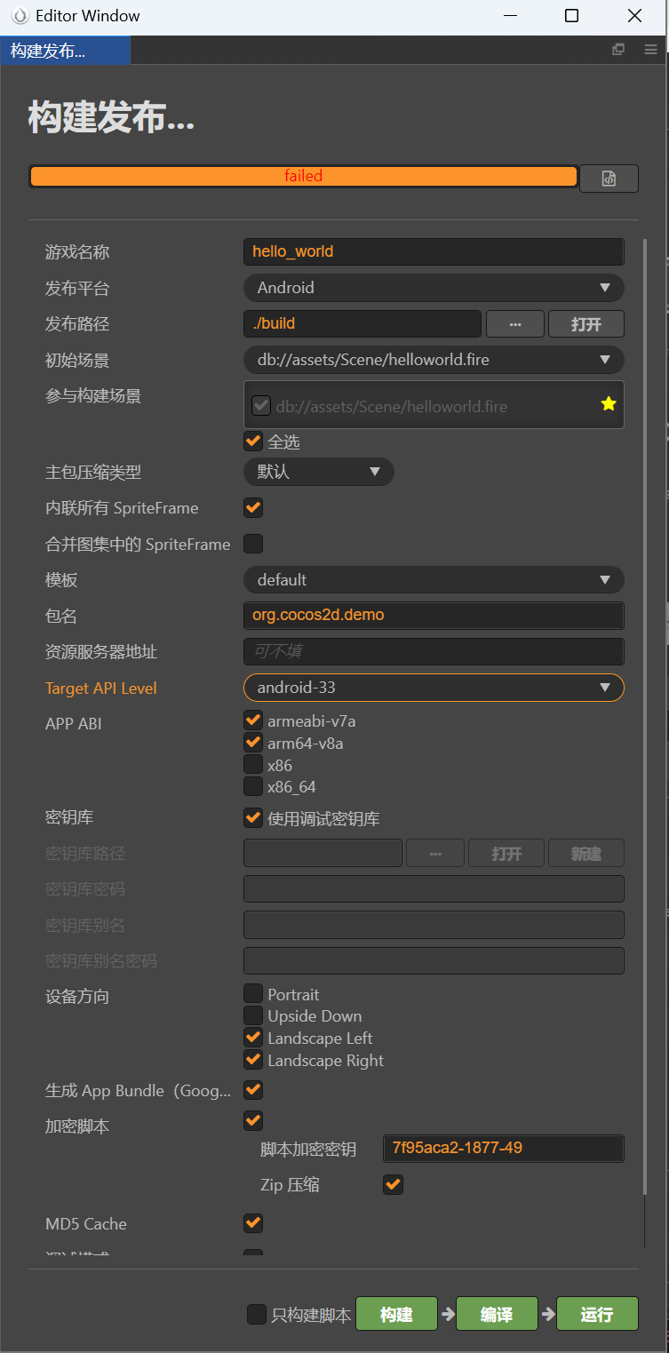Image resolution: width=669 pixels, height=1353 pixels.
Task: Toggle armeabi-v7a ABI checkbox
Action: click(253, 720)
